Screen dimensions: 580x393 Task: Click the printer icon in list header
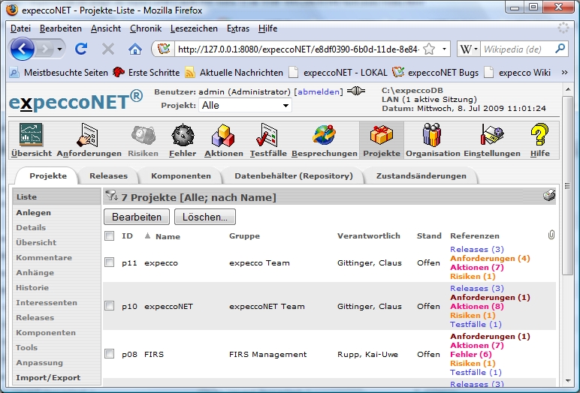click(549, 196)
